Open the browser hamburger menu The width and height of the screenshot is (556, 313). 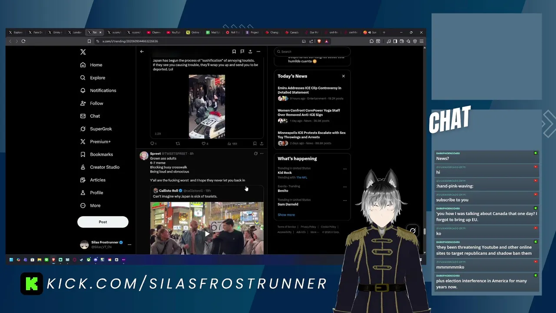point(421,41)
